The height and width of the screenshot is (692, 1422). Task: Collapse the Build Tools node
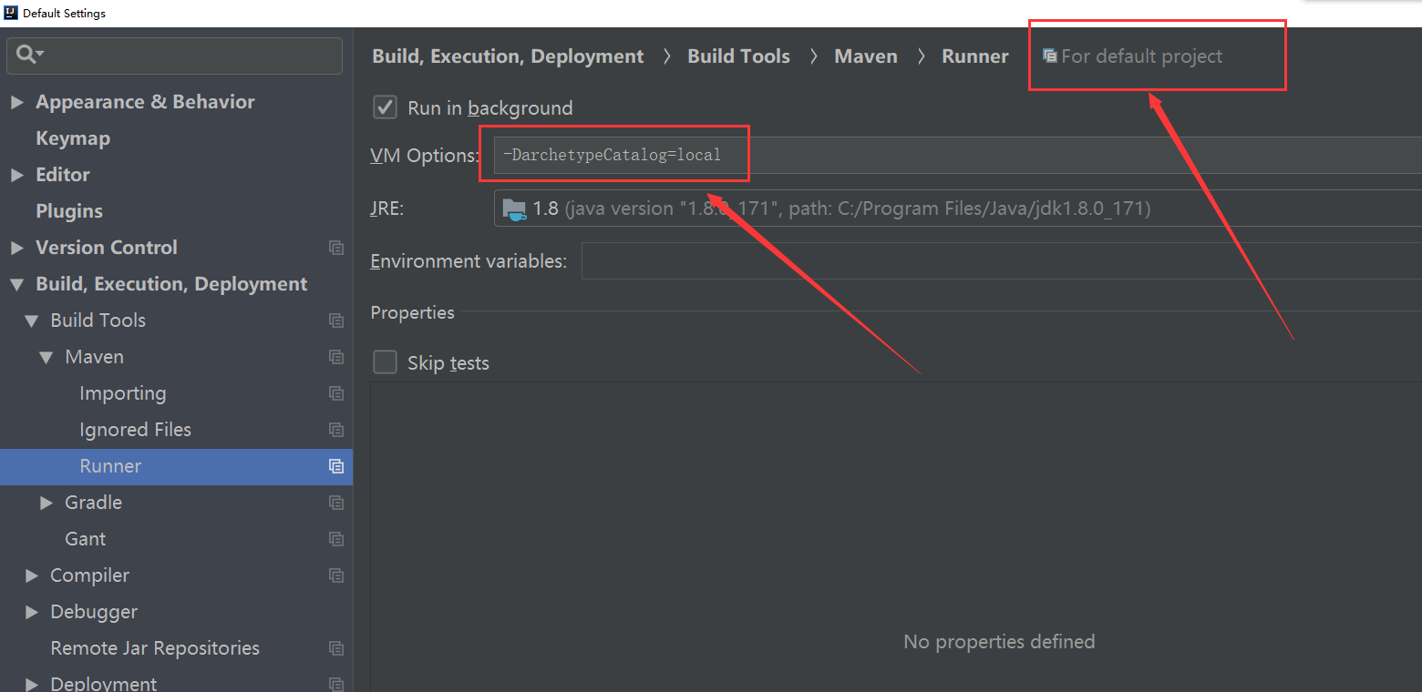[32, 321]
